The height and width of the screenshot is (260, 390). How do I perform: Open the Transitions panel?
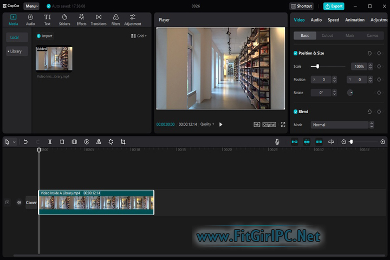pos(99,20)
